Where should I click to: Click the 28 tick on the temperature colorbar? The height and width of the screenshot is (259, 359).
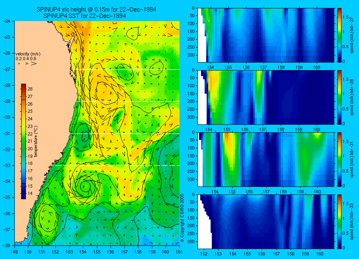point(30,89)
